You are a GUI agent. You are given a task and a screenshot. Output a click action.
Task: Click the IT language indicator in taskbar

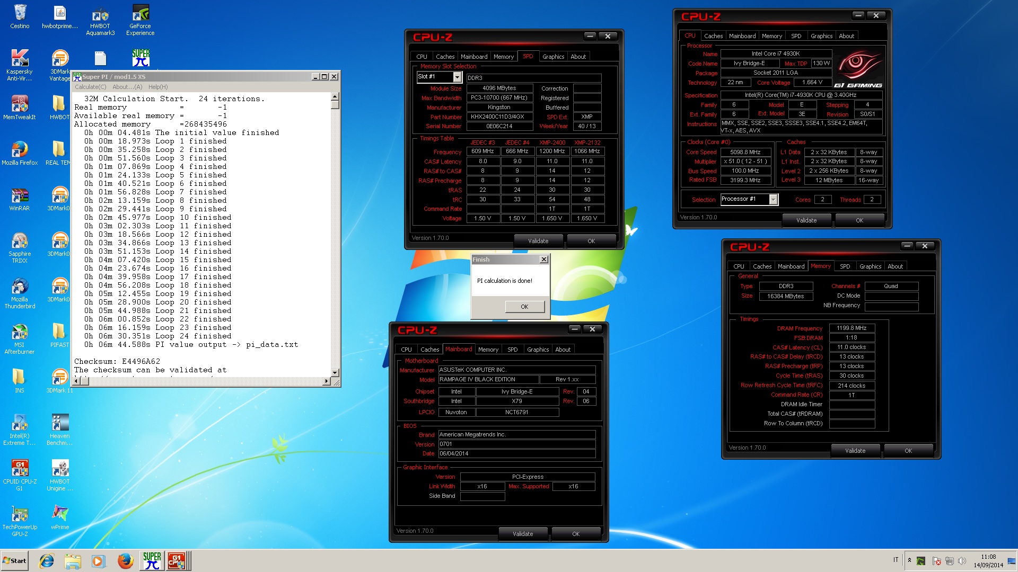tap(896, 560)
